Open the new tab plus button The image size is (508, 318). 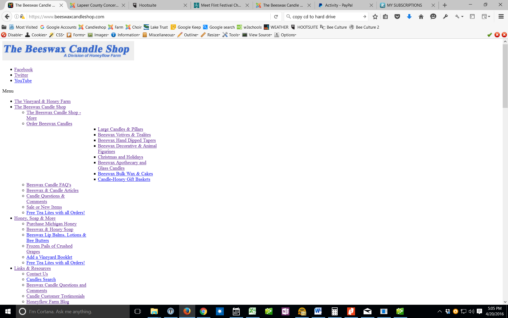click(445, 5)
